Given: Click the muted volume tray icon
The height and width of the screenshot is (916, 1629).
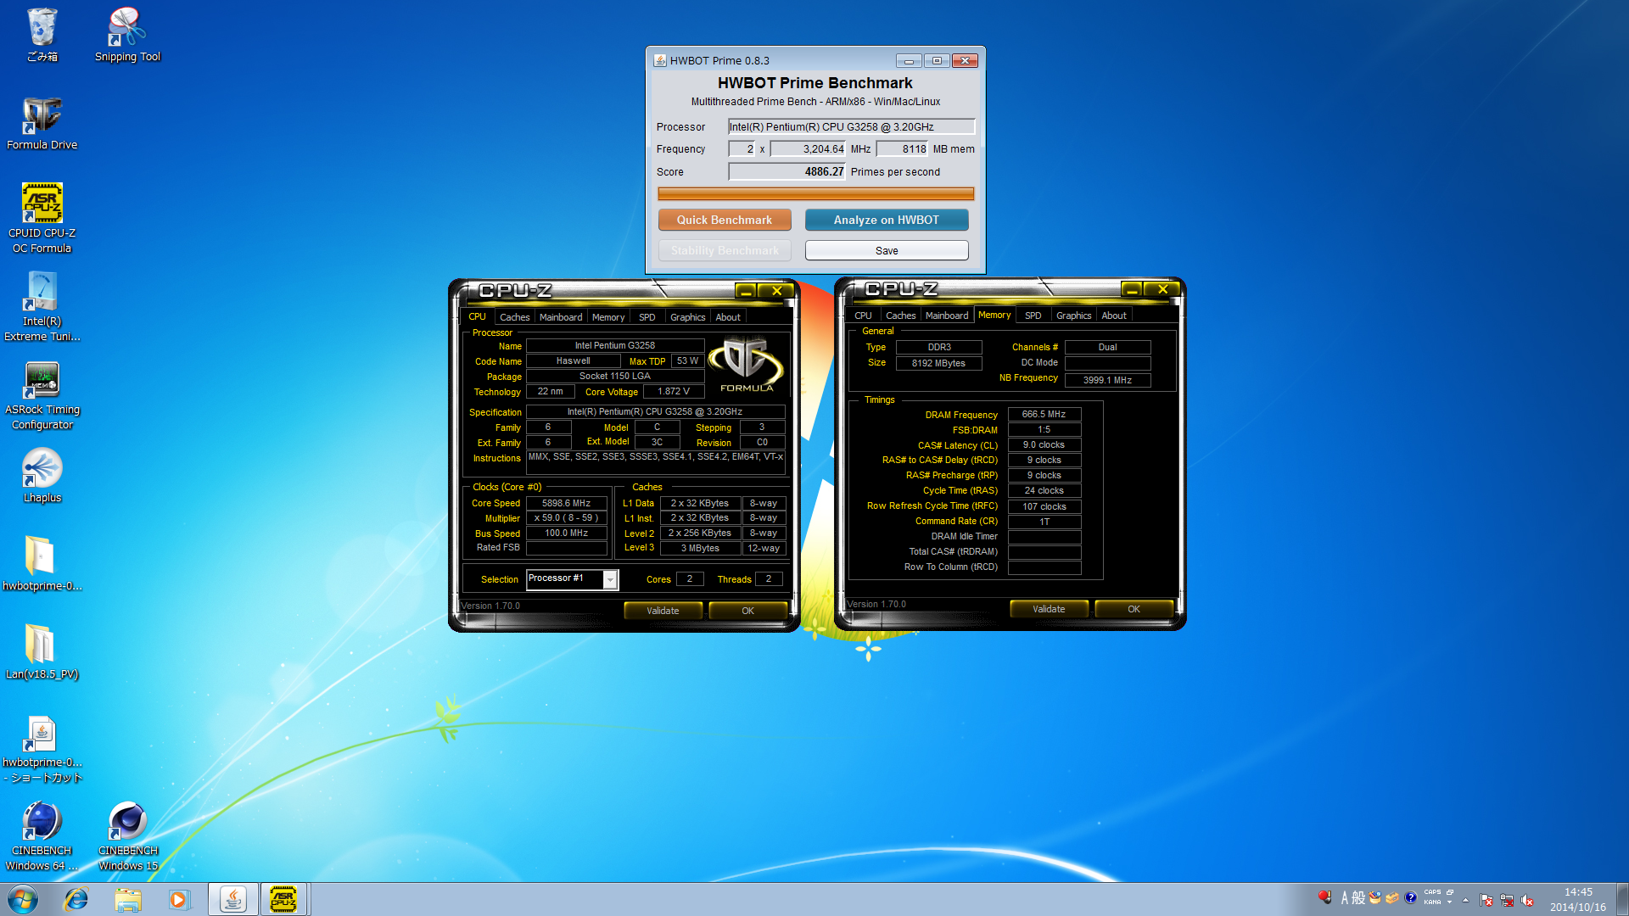Looking at the screenshot, I should coord(1527,900).
